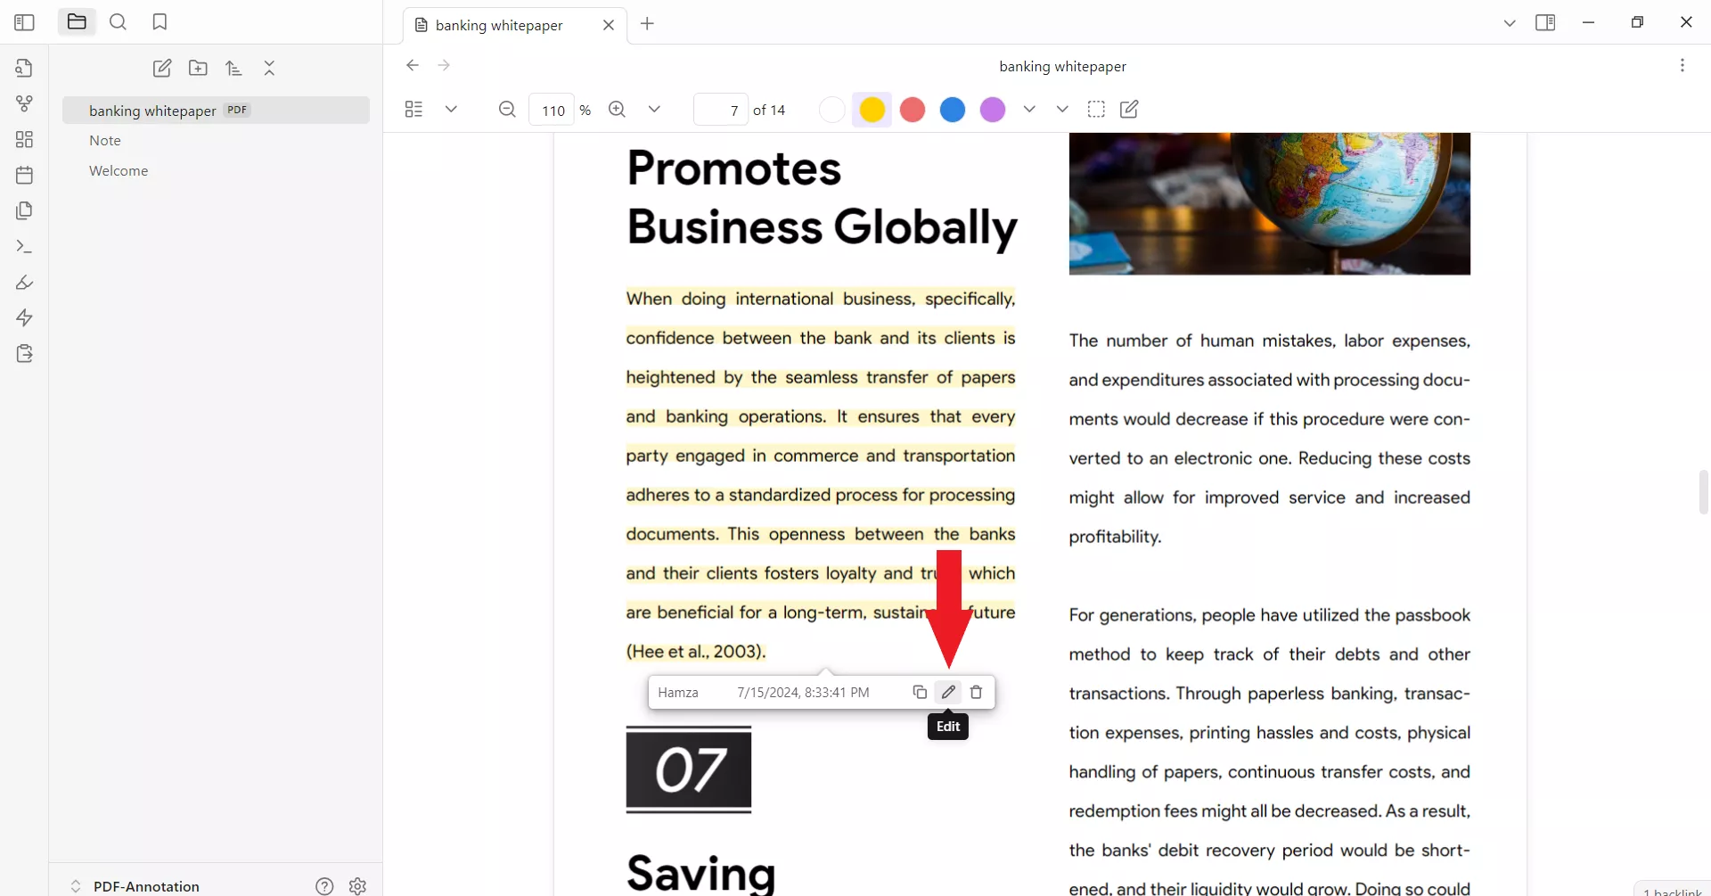Open the Note item in the sidebar
This screenshot has height=896, width=1711.
click(104, 140)
